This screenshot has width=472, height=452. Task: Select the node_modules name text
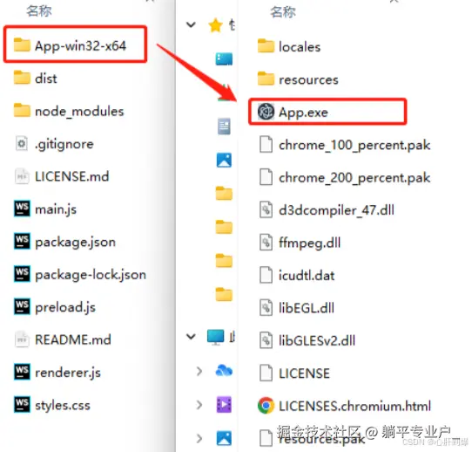(79, 112)
